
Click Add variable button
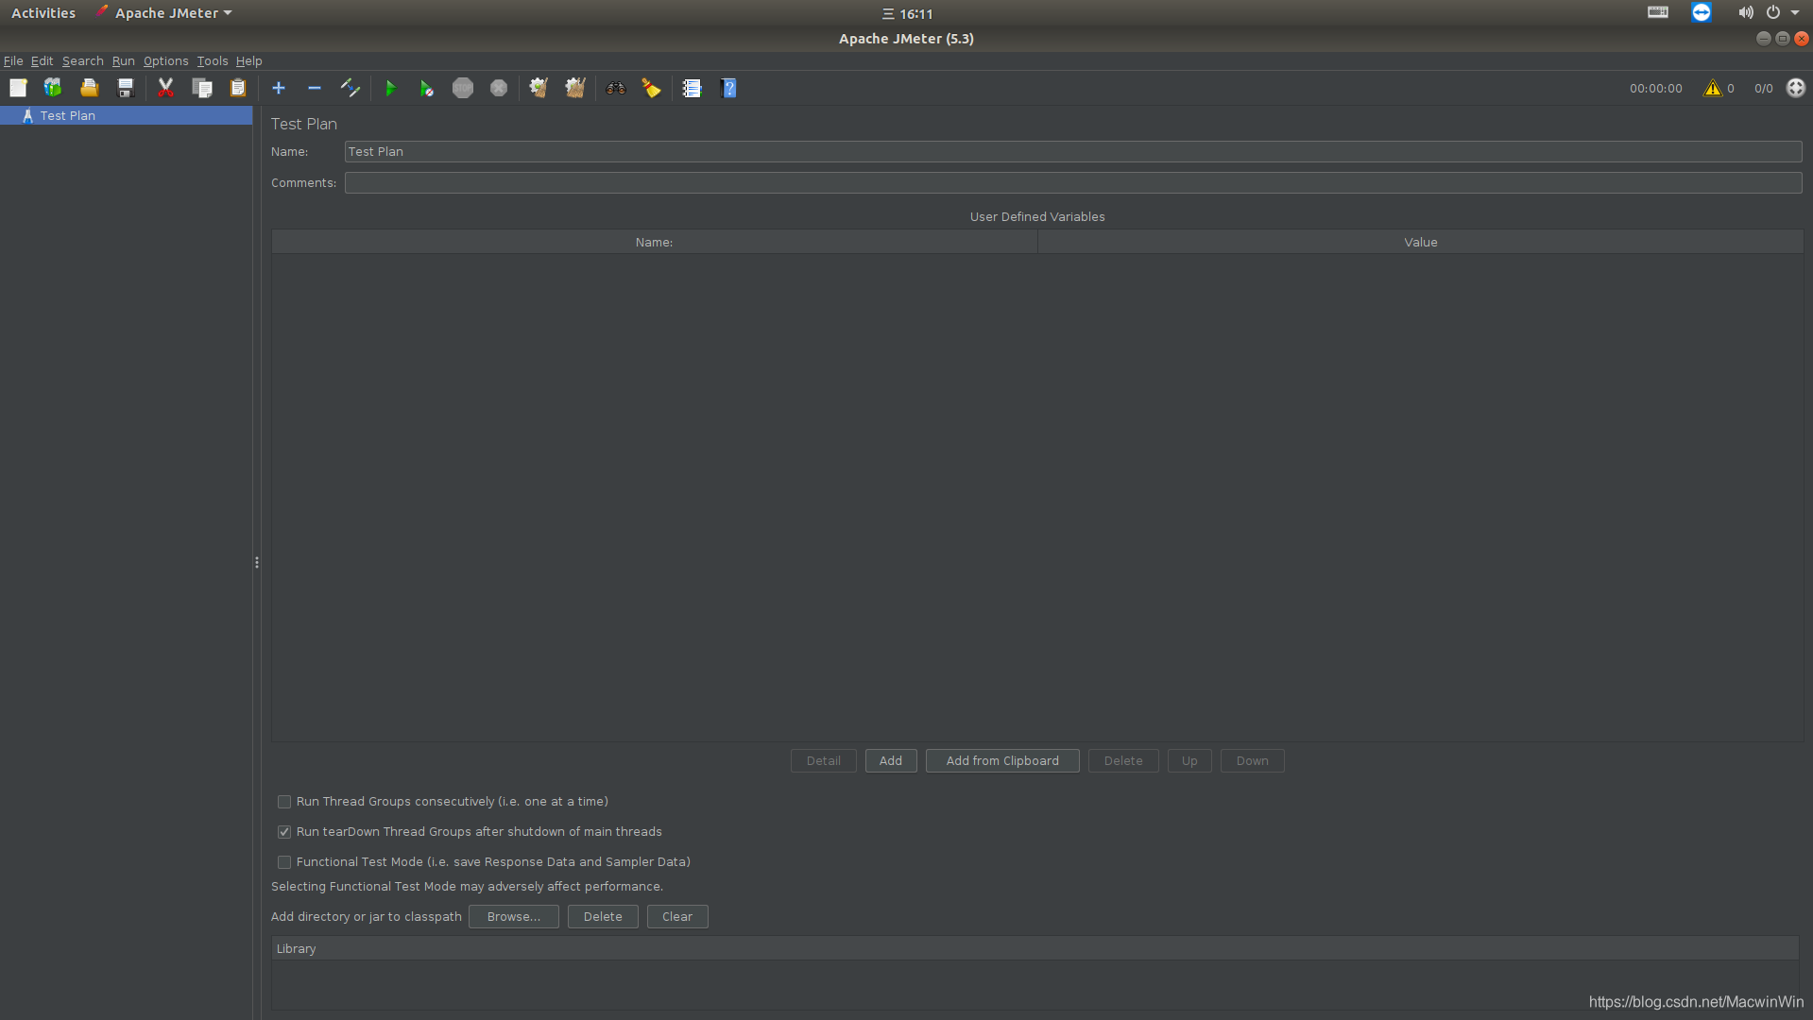(891, 761)
